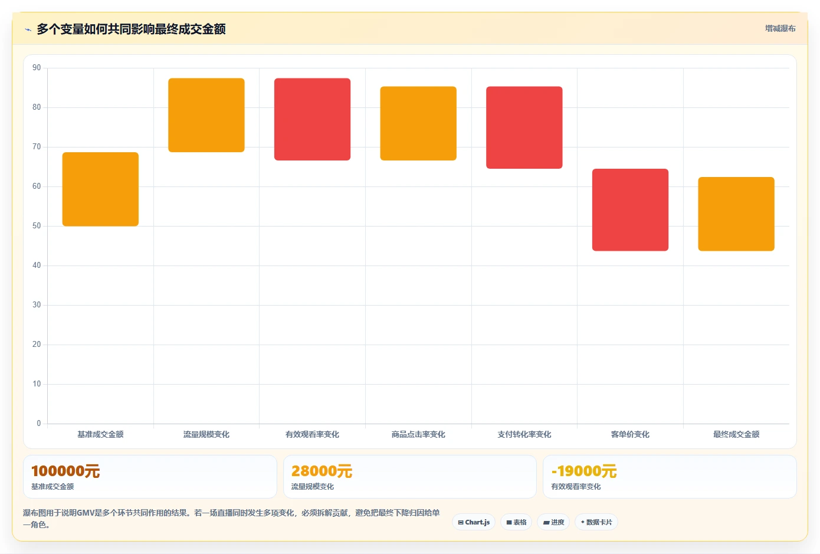
Task: Click the 瀑布图 explanatory paragraph at bottom
Action: [x=232, y=519]
